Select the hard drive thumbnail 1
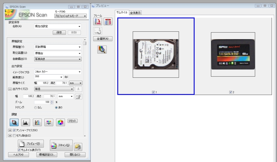 coord(156,54)
